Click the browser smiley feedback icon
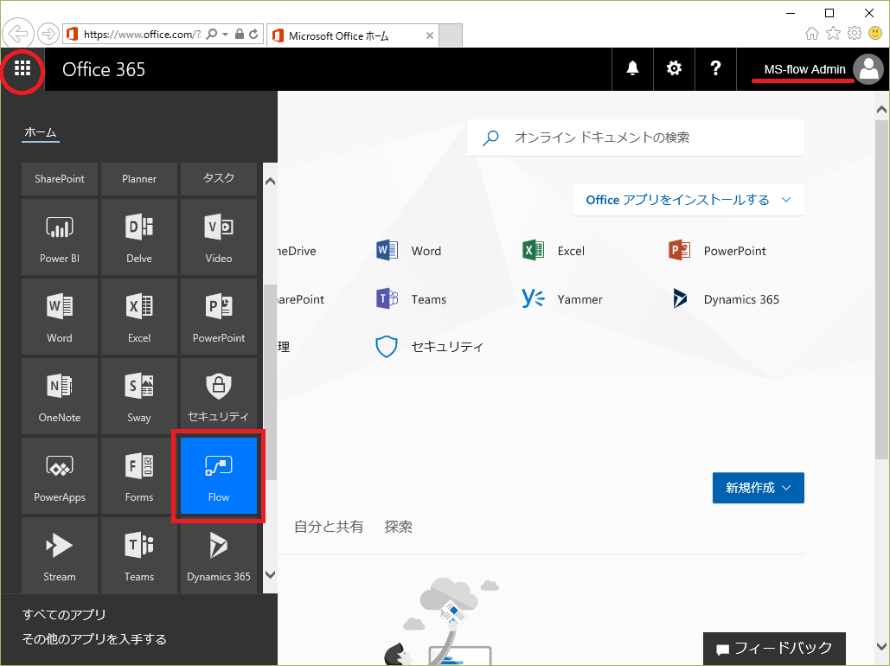The height and width of the screenshot is (666, 890). coord(875,34)
